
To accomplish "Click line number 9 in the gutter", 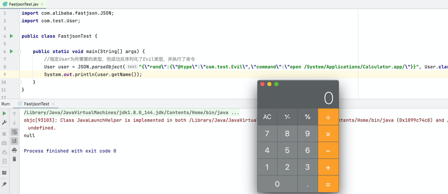I will coord(5,74).
